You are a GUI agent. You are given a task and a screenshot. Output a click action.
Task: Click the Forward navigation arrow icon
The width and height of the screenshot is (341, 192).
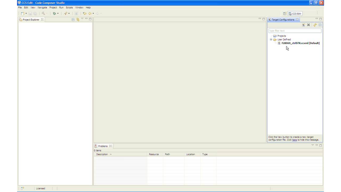[x=97, y=13]
